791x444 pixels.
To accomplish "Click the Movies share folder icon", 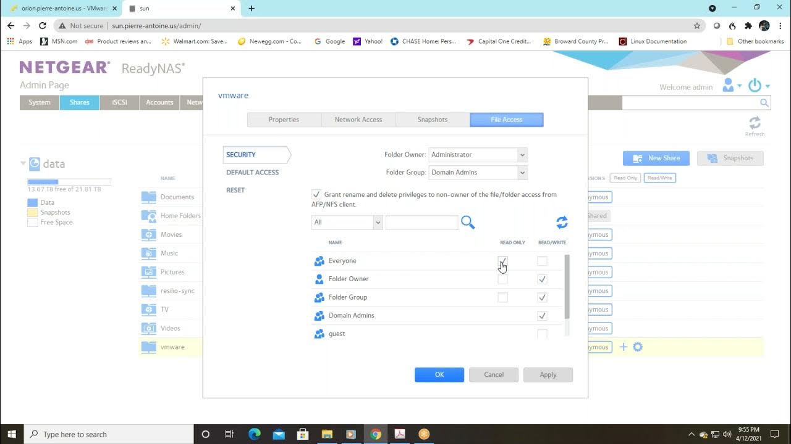I will tap(148, 234).
